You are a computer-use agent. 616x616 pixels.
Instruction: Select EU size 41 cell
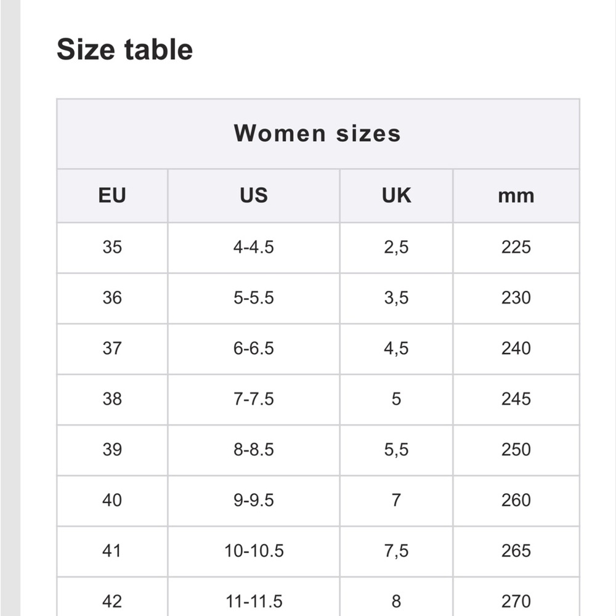click(112, 551)
